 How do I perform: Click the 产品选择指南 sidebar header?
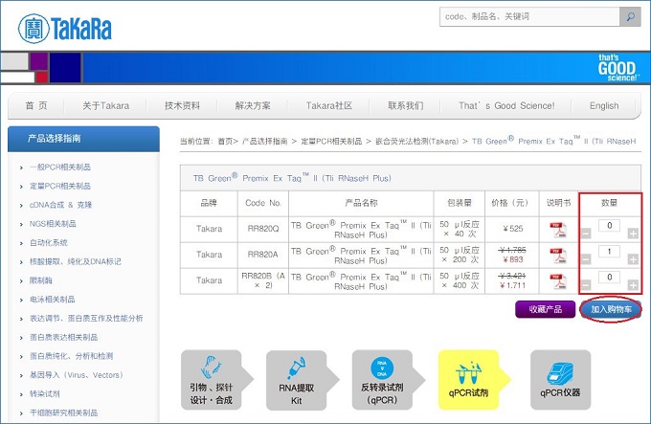(83, 139)
